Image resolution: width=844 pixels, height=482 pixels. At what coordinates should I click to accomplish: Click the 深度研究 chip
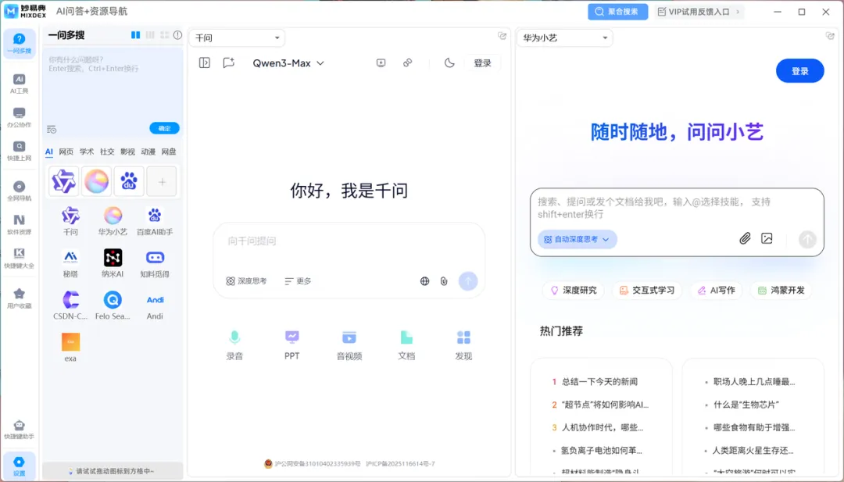click(574, 290)
